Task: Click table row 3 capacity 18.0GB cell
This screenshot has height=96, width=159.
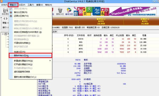Action: (x=143, y=49)
